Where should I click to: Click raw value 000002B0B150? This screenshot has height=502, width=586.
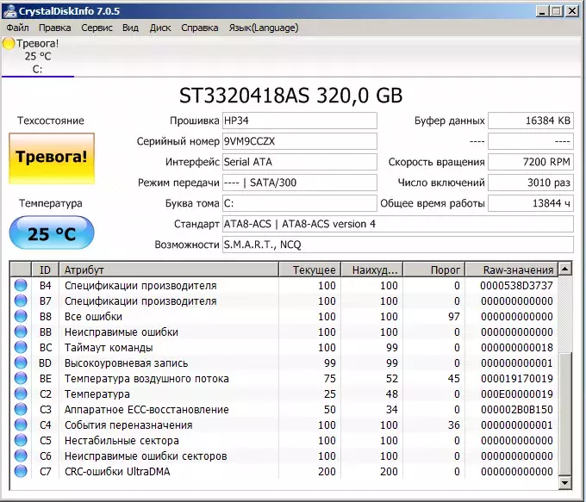tap(516, 409)
